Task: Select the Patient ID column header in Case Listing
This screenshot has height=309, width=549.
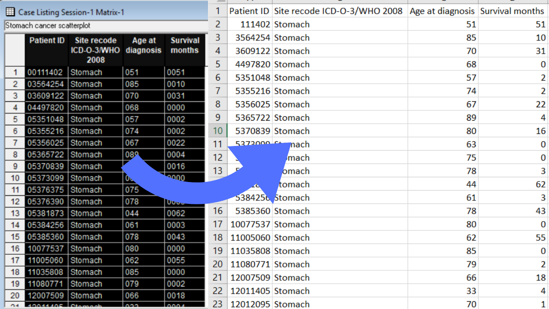Action: click(47, 50)
